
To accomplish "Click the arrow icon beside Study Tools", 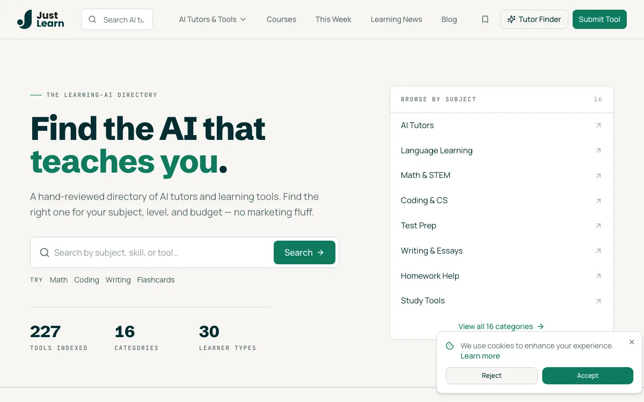I will 598,301.
